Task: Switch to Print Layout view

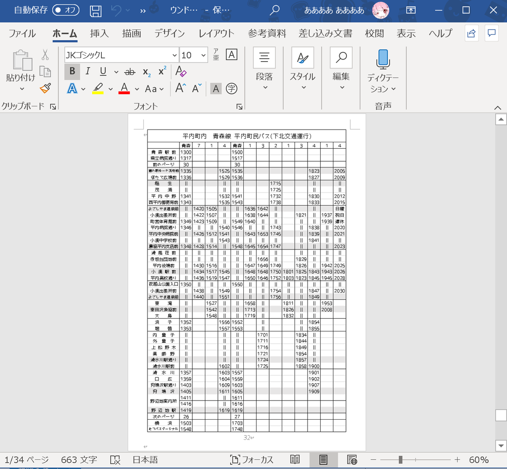Action: pos(323,460)
